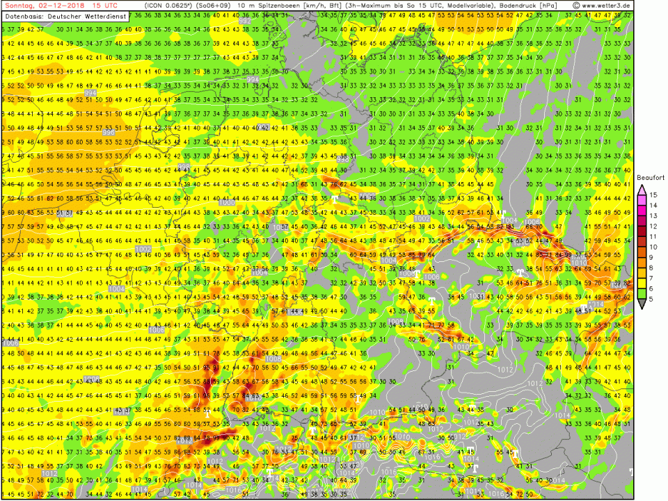Click the gray downward triangle below the Beaufort scale
The width and height of the screenshot is (668, 501).
[642, 304]
